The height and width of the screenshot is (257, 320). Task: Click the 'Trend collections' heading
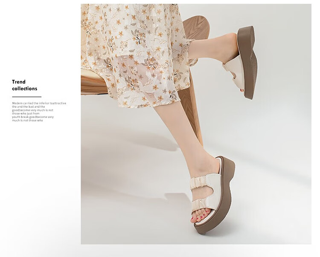pos(24,85)
